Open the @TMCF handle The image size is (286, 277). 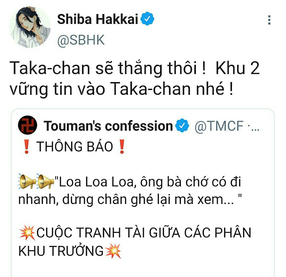click(x=219, y=126)
